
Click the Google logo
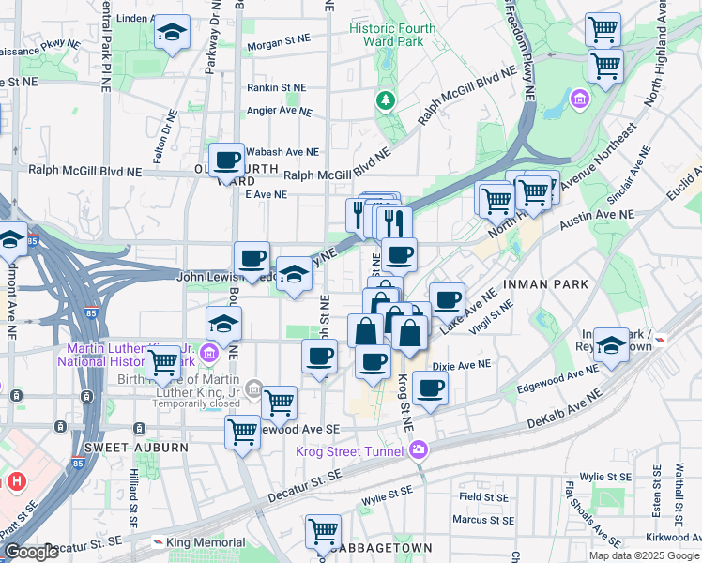(x=32, y=551)
